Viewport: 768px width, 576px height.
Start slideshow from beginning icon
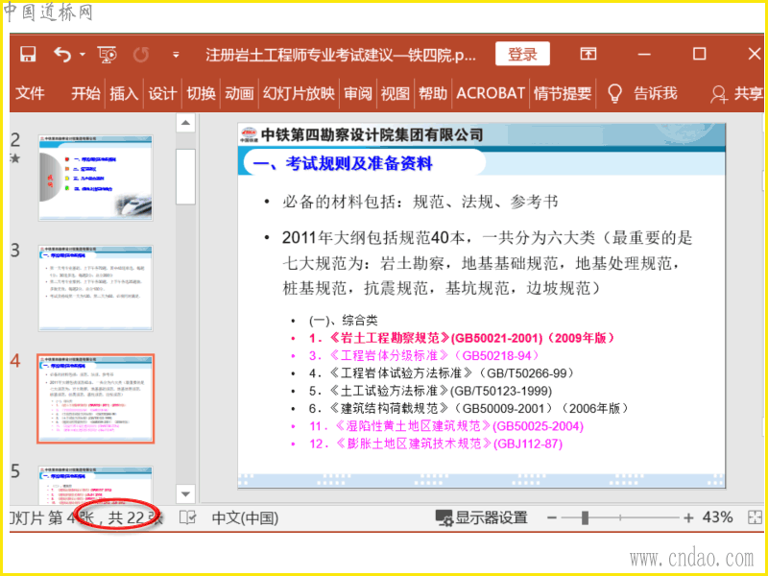(107, 55)
